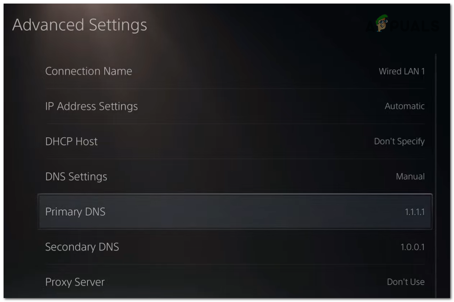Click the Proxy Server label text

tap(75, 282)
